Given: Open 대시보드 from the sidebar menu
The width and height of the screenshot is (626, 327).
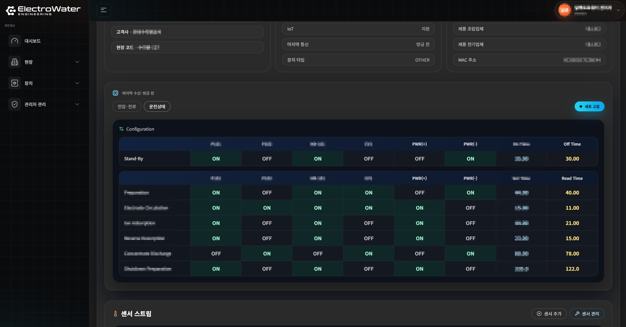Looking at the screenshot, I should (x=33, y=41).
